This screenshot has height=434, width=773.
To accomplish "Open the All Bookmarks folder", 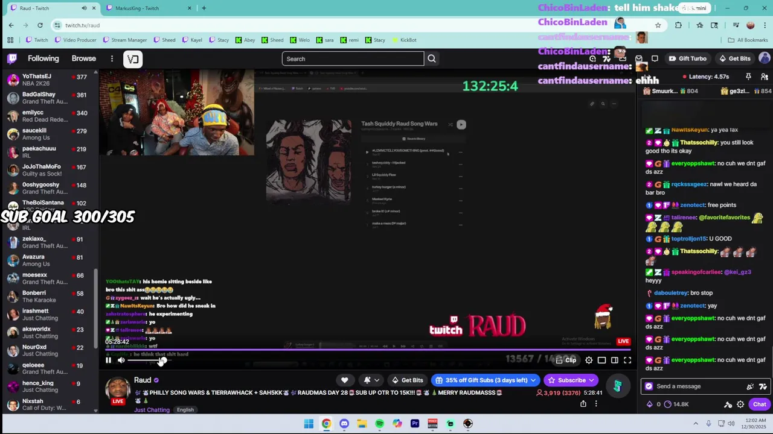I will [x=748, y=40].
